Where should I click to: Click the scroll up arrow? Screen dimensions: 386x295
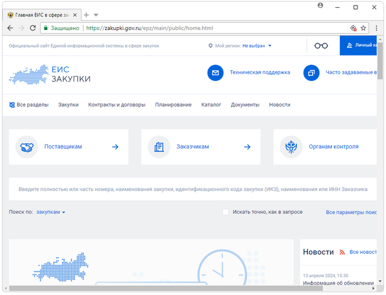coord(380,39)
